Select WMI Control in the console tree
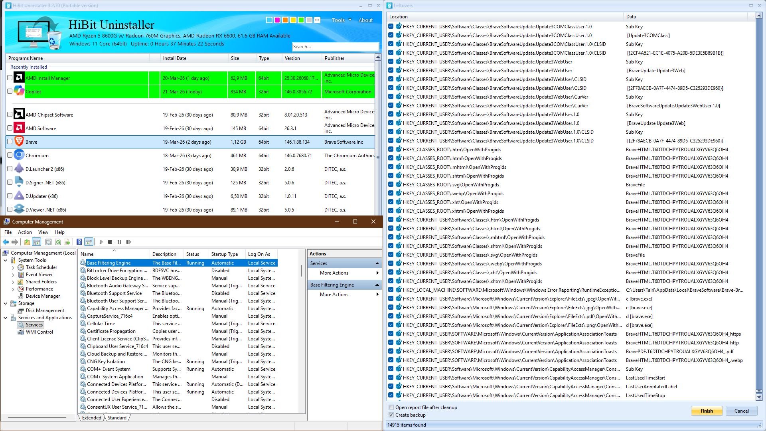 (x=39, y=332)
